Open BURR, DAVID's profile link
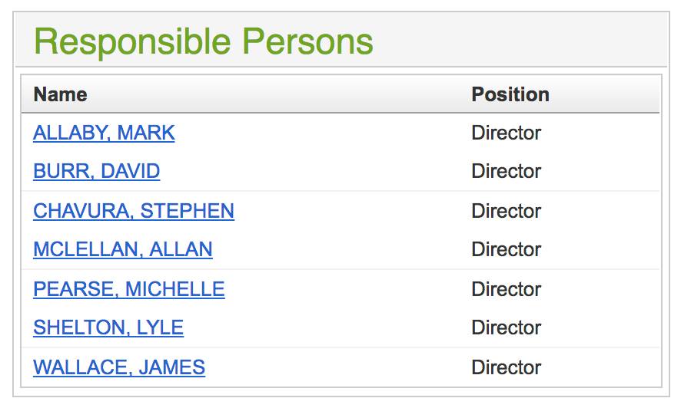 click(96, 171)
